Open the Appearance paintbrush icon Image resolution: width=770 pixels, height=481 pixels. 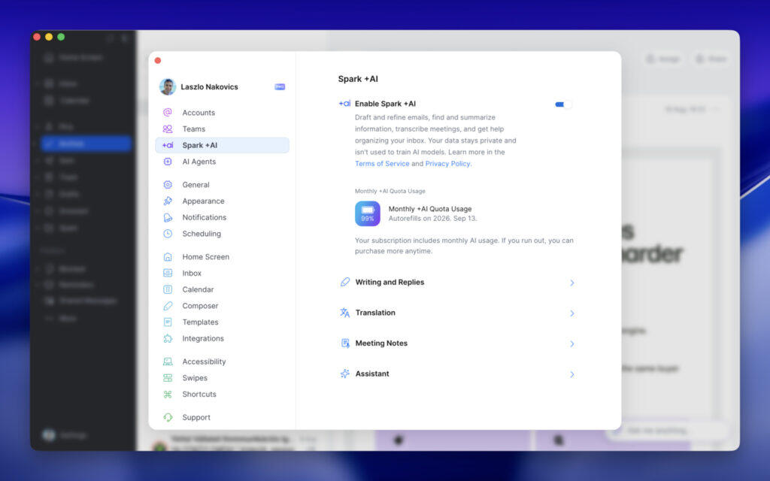pos(168,201)
